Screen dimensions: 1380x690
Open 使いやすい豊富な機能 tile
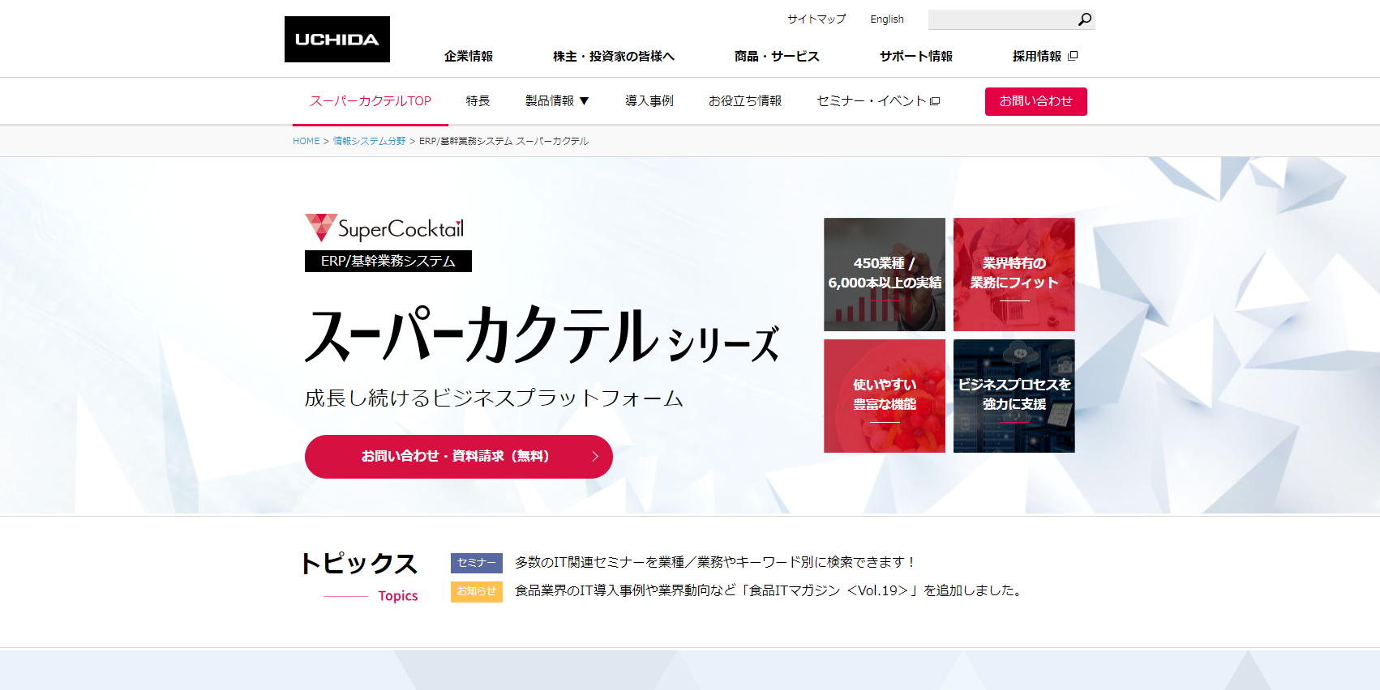(885, 396)
